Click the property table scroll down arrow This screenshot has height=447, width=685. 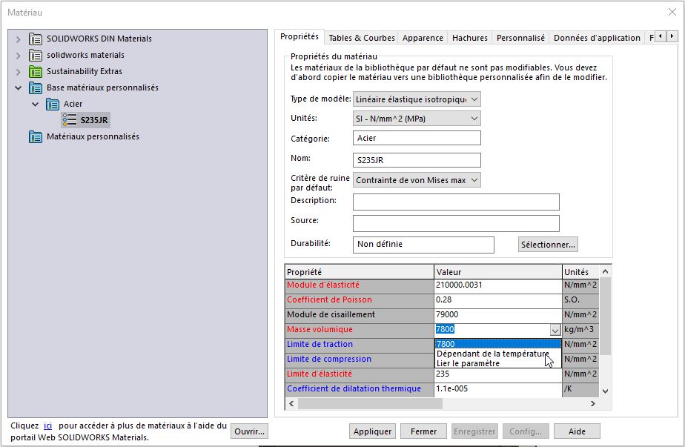pyautogui.click(x=605, y=391)
